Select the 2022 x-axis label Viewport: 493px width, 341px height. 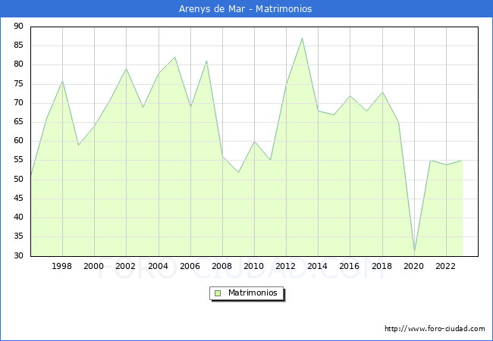tap(446, 266)
